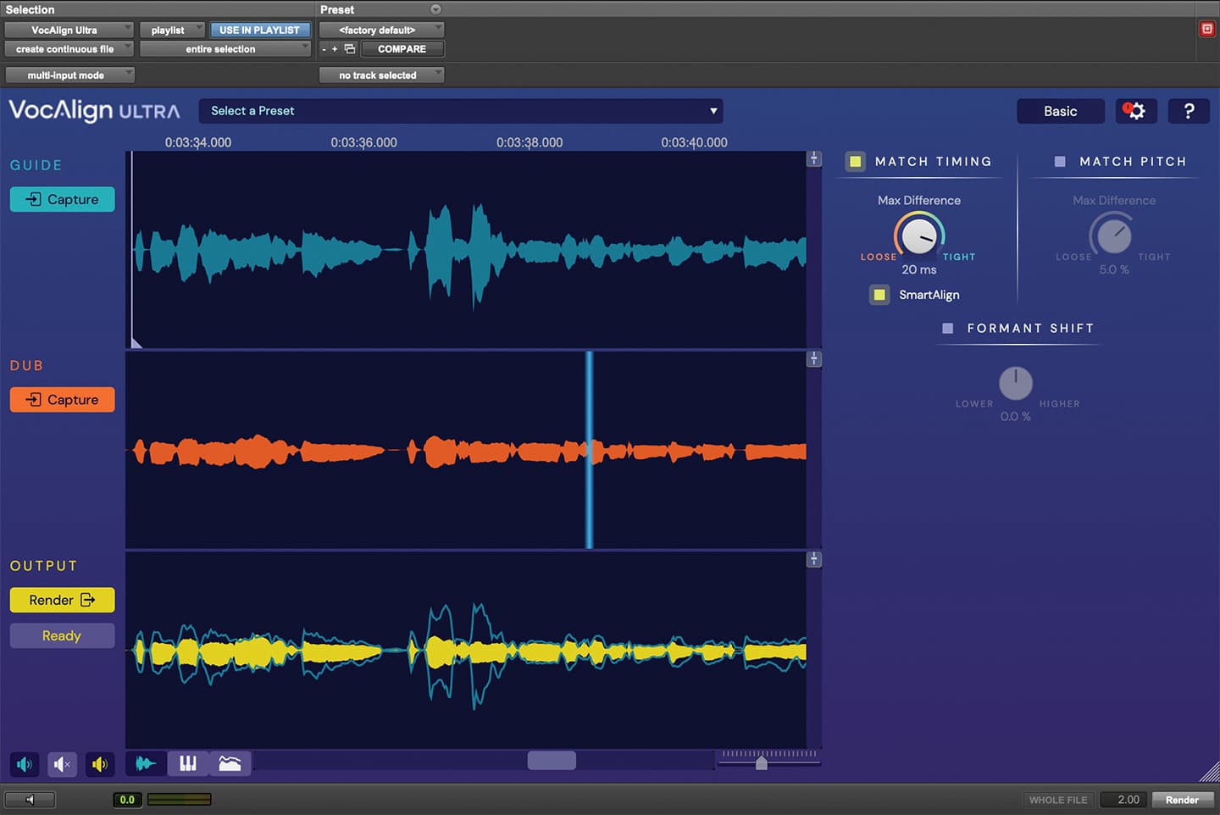Image resolution: width=1220 pixels, height=815 pixels.
Task: Open the entire selection dropdown
Action: click(225, 49)
